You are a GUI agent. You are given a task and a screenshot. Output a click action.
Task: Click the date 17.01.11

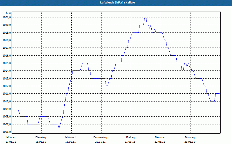pos(11,142)
